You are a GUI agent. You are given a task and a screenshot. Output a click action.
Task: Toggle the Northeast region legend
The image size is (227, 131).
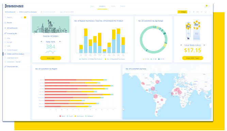pyautogui.click(x=79, y=116)
